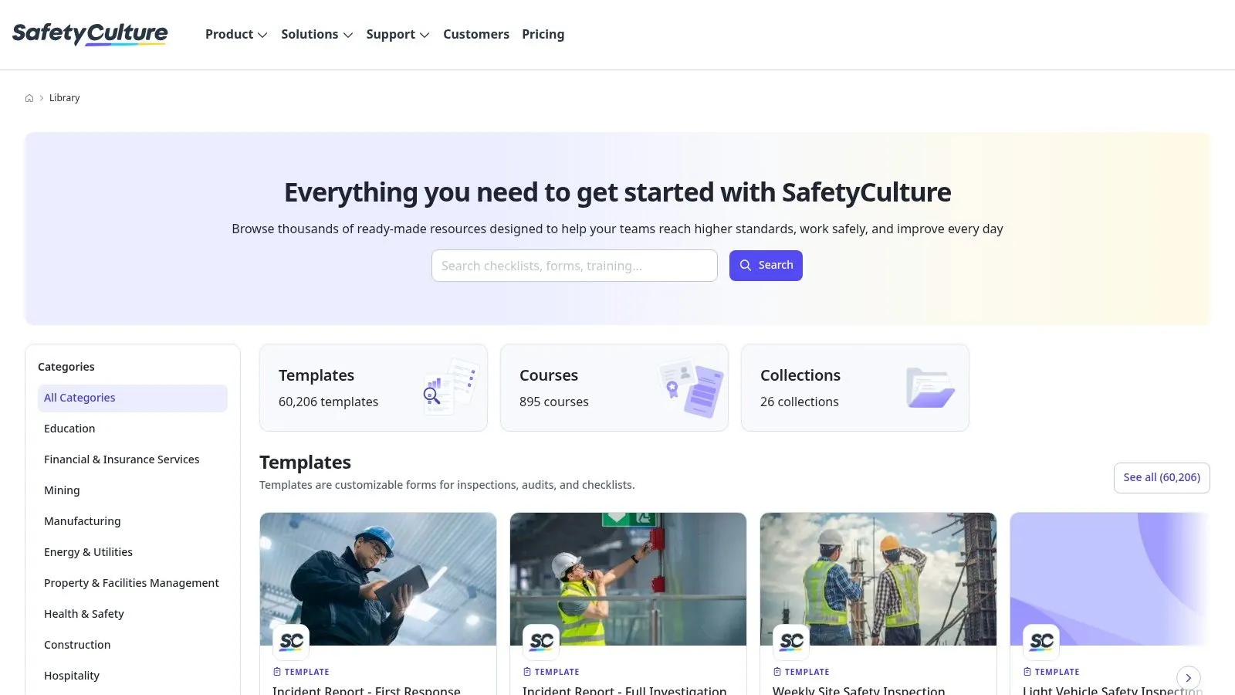Click the SafetyCulture logo

pos(90,34)
